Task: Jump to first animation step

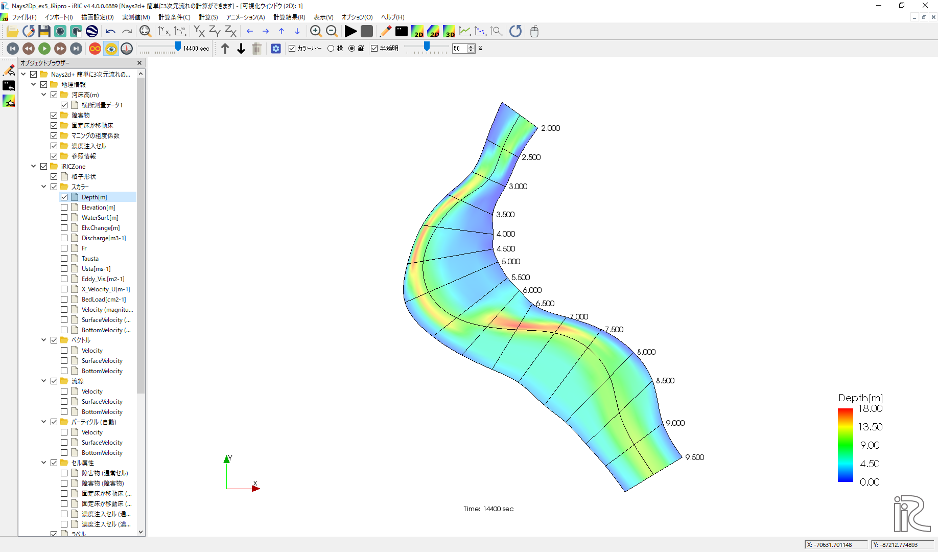Action: [x=13, y=49]
